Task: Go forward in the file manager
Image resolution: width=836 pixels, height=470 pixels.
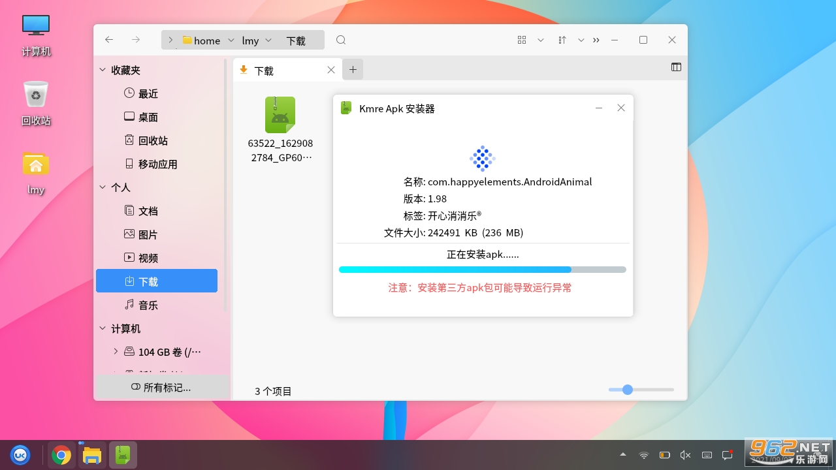Action: (x=136, y=40)
